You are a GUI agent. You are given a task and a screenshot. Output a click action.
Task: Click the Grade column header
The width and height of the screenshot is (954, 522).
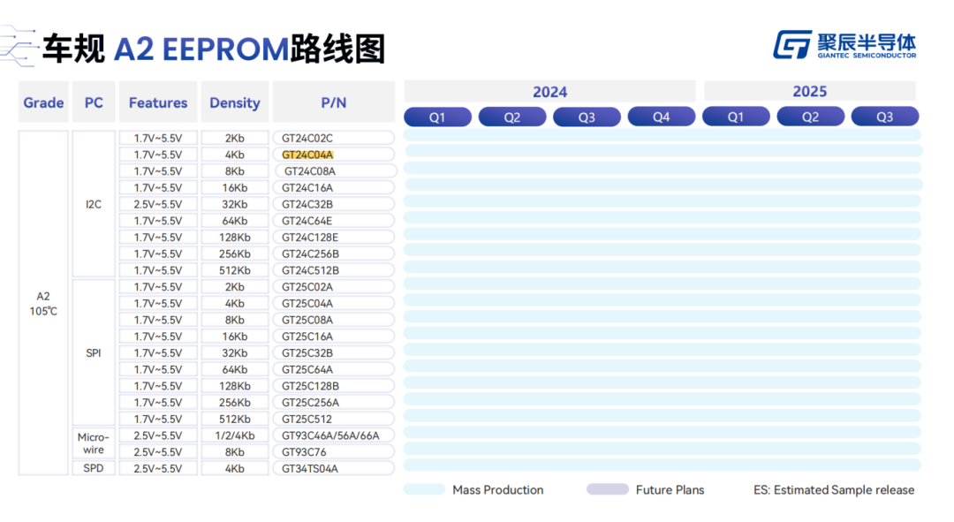(43, 102)
